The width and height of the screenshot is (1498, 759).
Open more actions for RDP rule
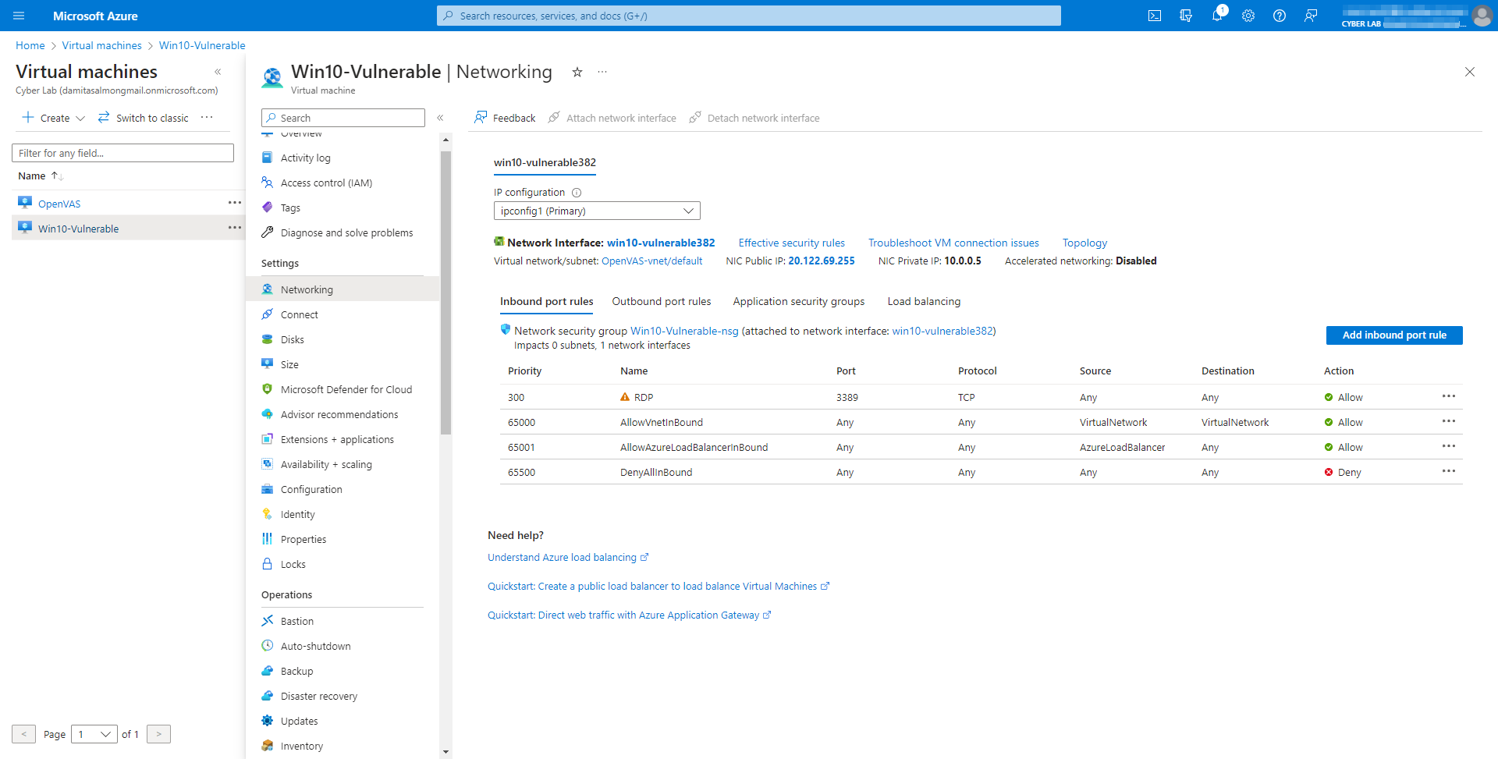1449,396
